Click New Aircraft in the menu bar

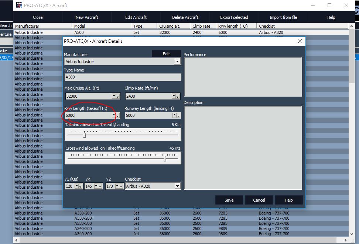click(87, 17)
